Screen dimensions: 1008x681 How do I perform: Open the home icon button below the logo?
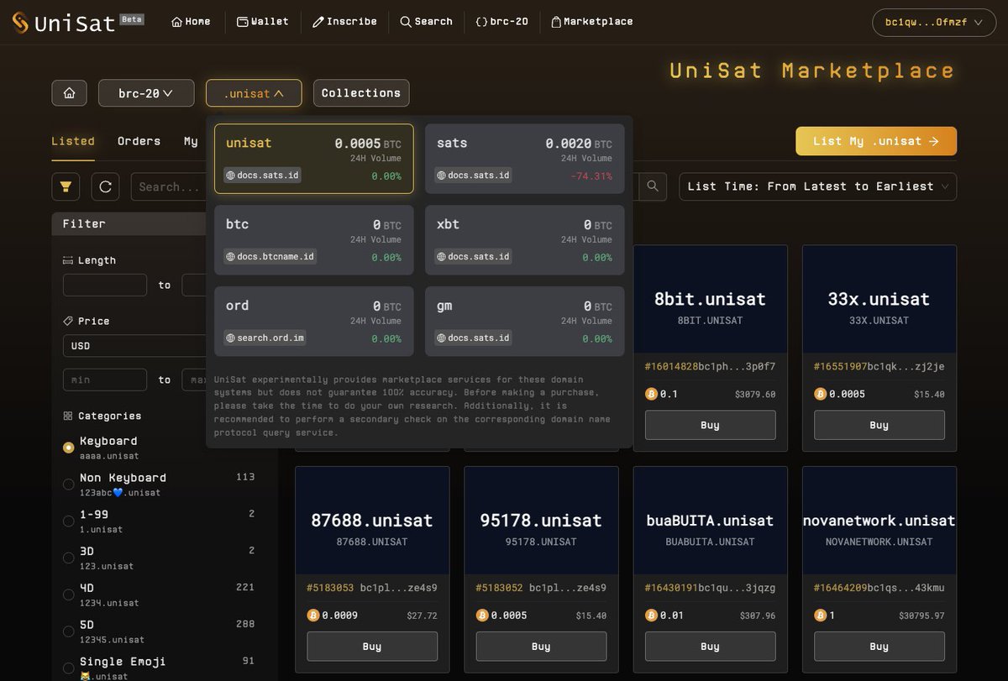coord(69,93)
